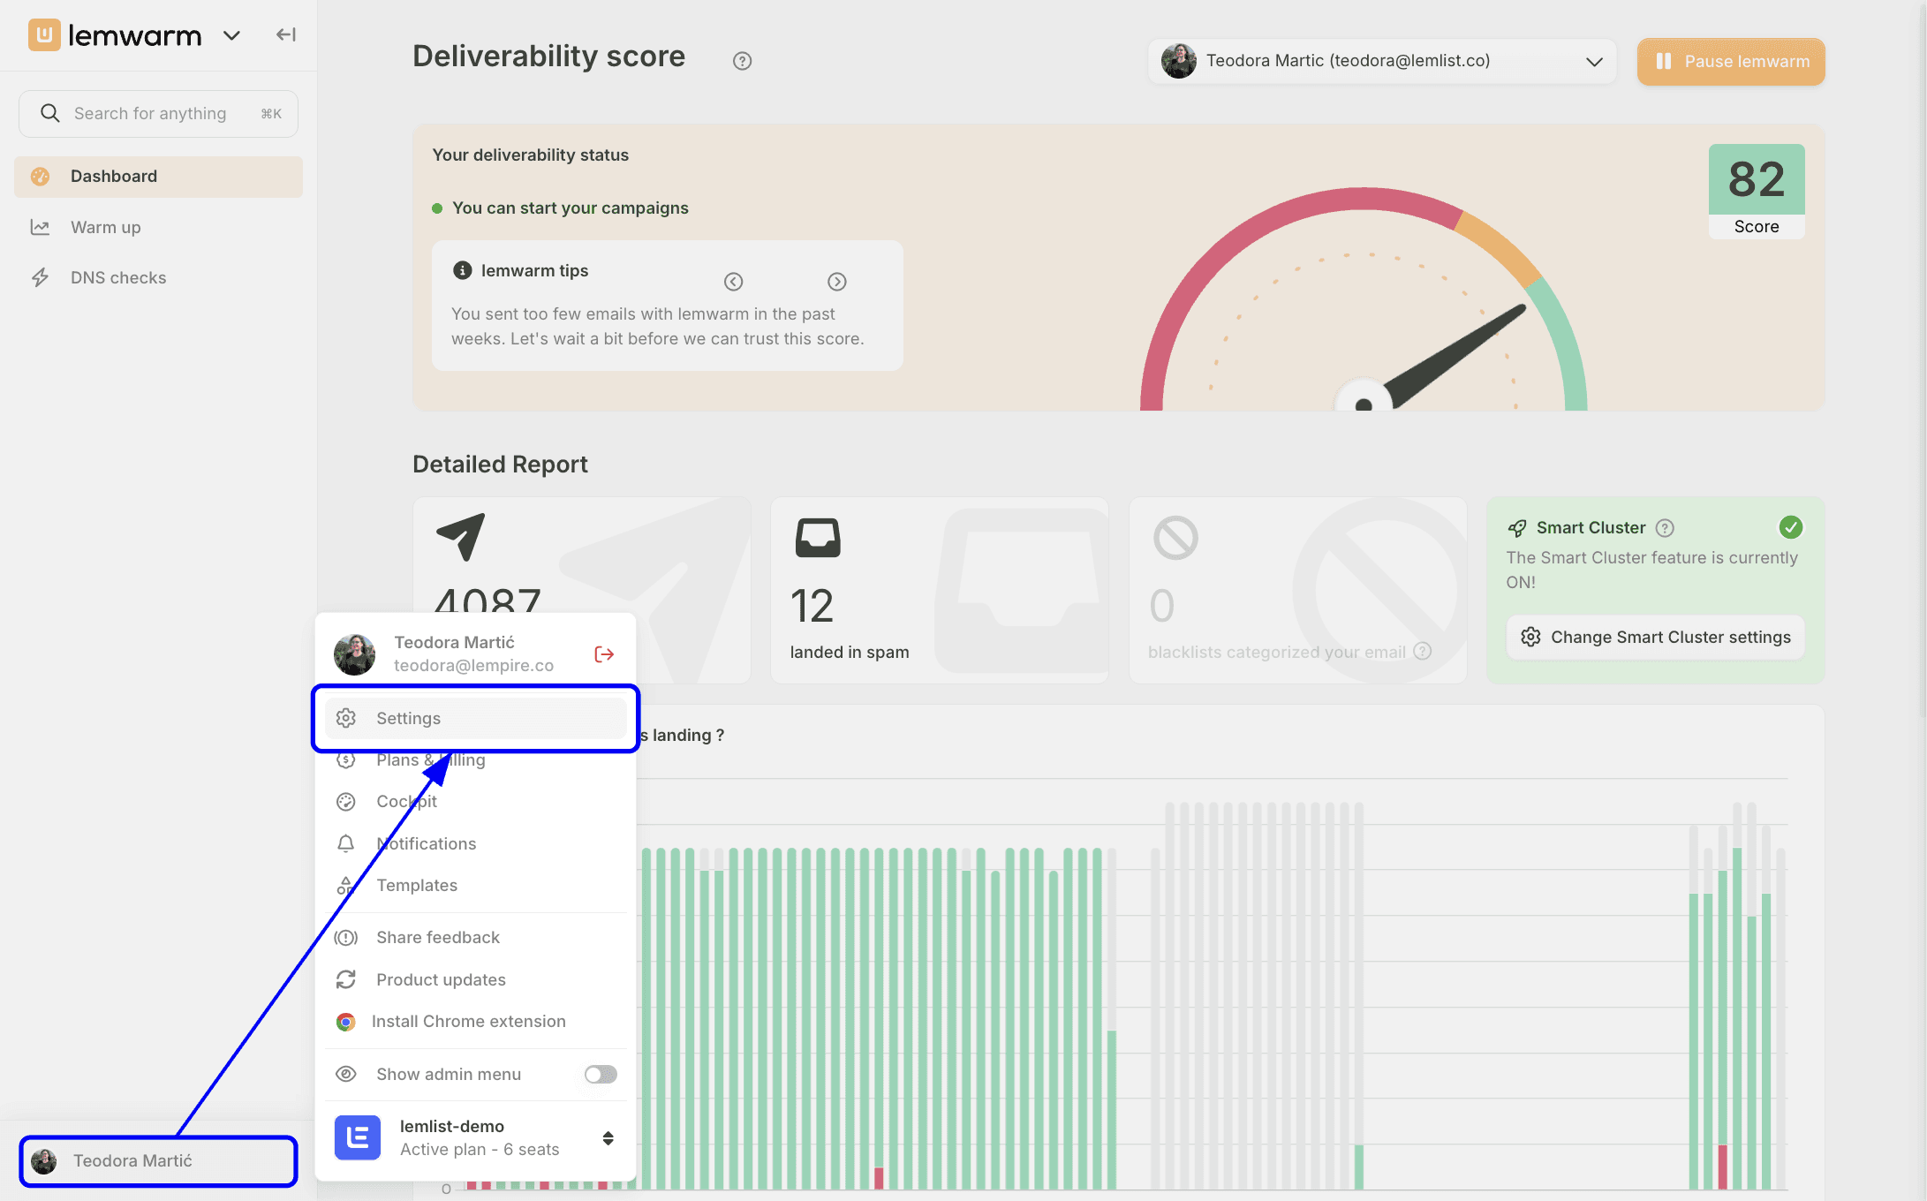Click the blacklists help question icon
Screen dimensions: 1927x1201
click(x=1422, y=651)
